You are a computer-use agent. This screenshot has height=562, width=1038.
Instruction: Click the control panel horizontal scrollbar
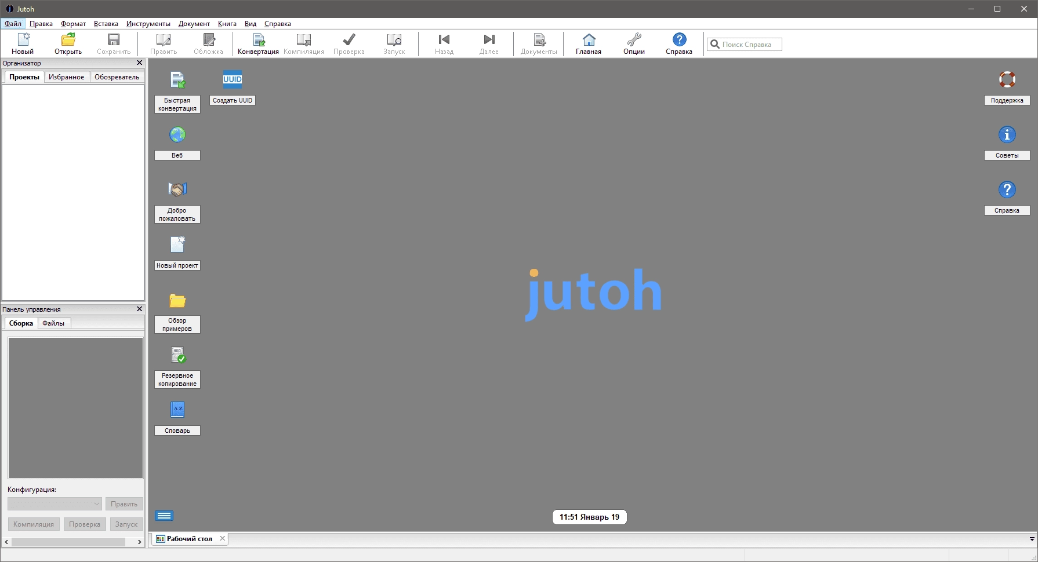coord(68,542)
